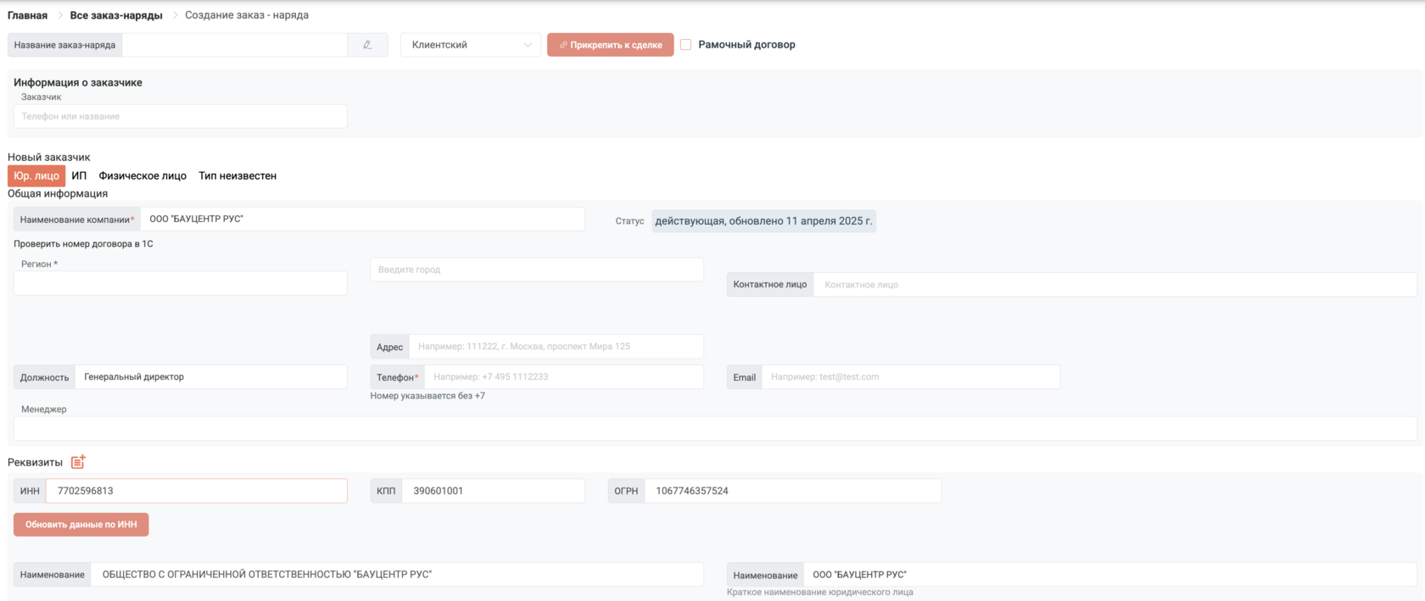Click the Новый заказчик label

coord(49,157)
